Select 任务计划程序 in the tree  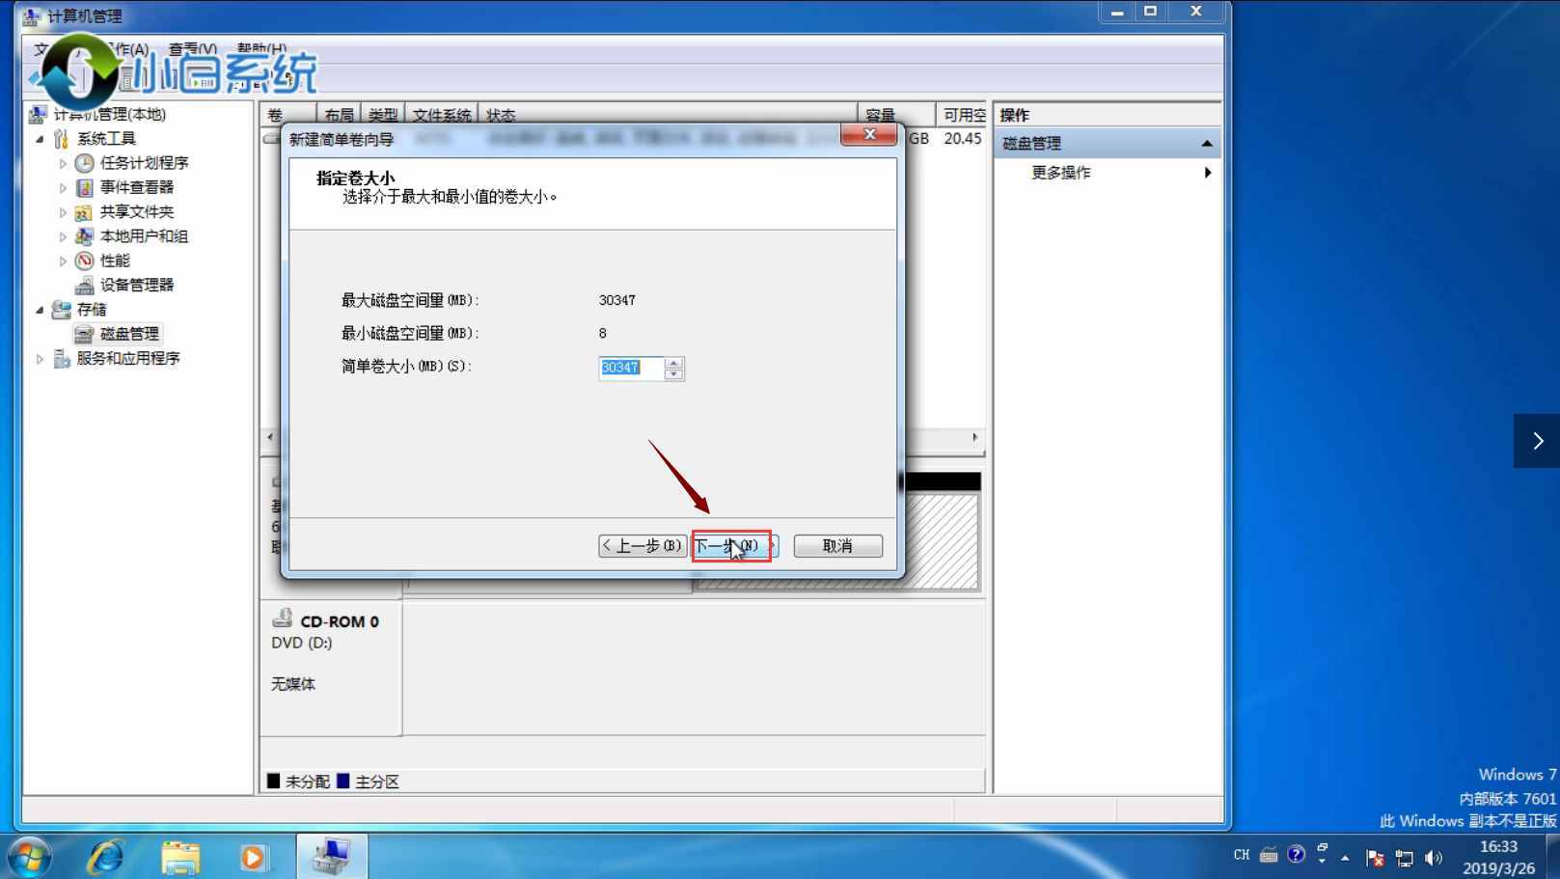pyautogui.click(x=144, y=163)
